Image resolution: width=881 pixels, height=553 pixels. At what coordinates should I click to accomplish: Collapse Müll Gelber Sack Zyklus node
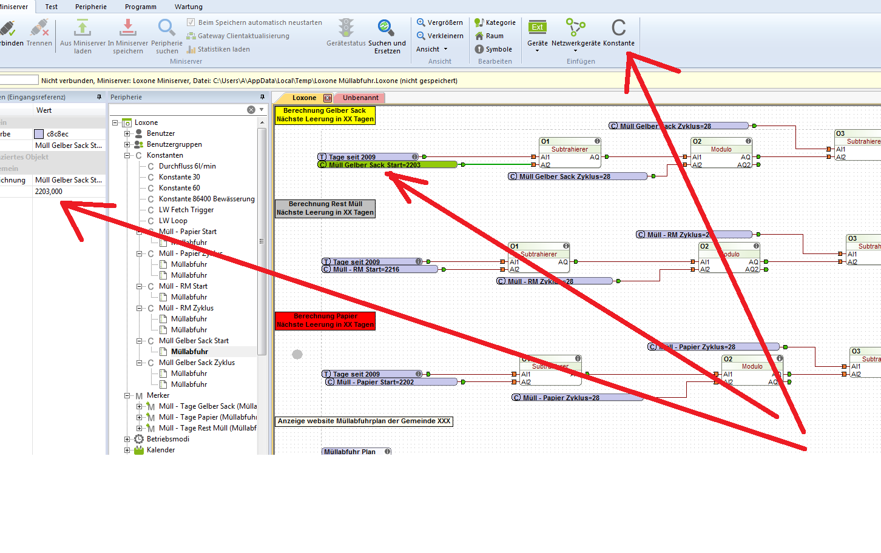(140, 363)
